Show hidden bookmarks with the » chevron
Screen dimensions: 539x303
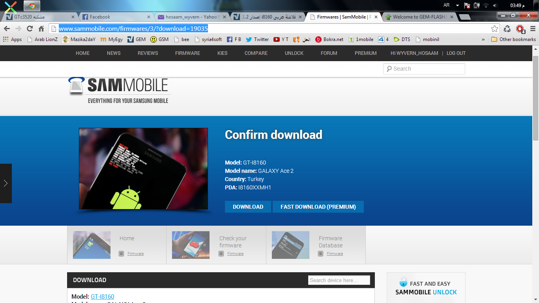[x=483, y=39]
